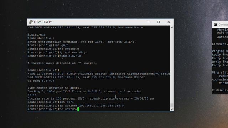Close the PuTTY window
The width and height of the screenshot is (228, 128).
click(x=169, y=22)
